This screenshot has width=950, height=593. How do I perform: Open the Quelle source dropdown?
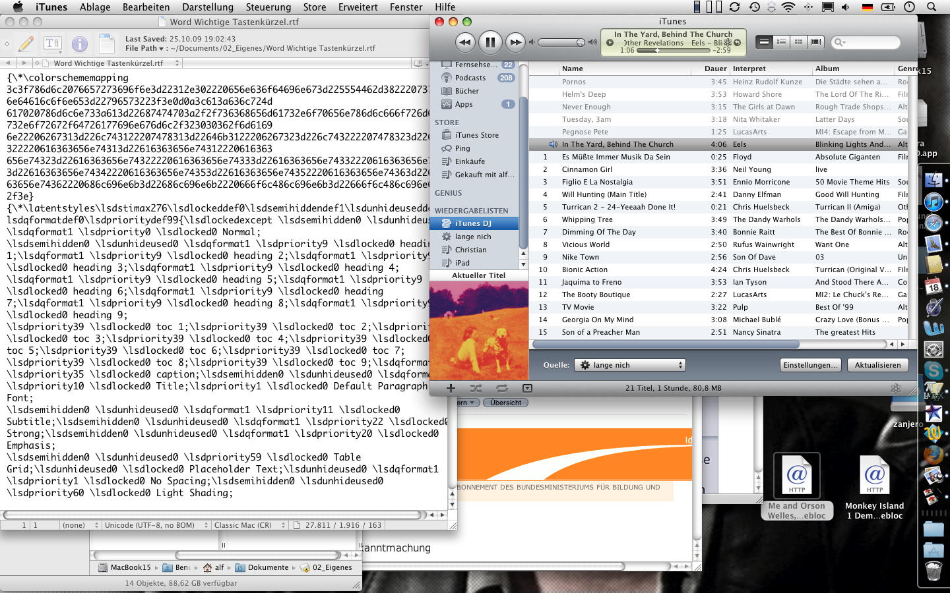pos(630,365)
